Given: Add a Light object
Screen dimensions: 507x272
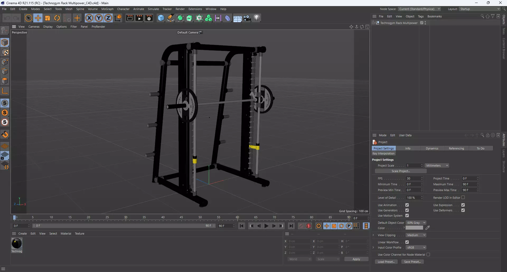Looking at the screenshot, I should (x=257, y=18).
